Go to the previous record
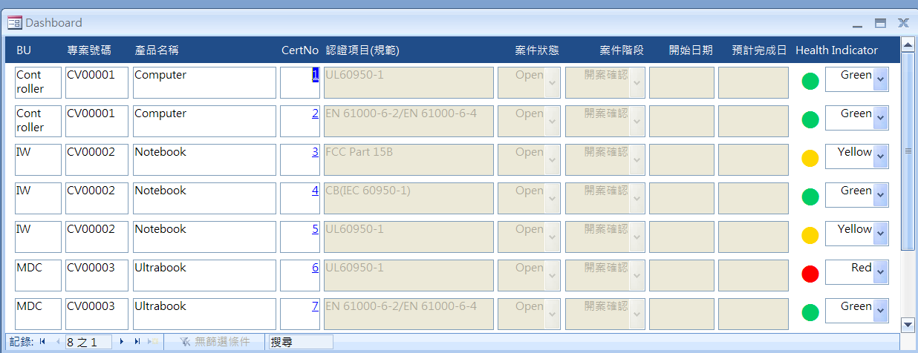 click(x=57, y=342)
